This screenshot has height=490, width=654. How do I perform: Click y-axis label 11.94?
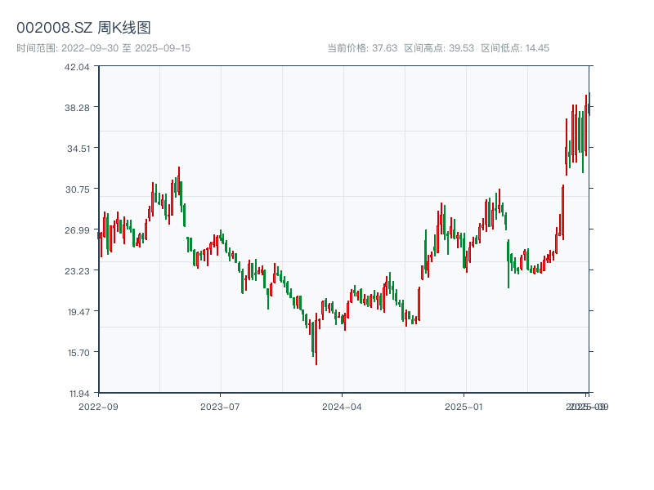click(79, 394)
